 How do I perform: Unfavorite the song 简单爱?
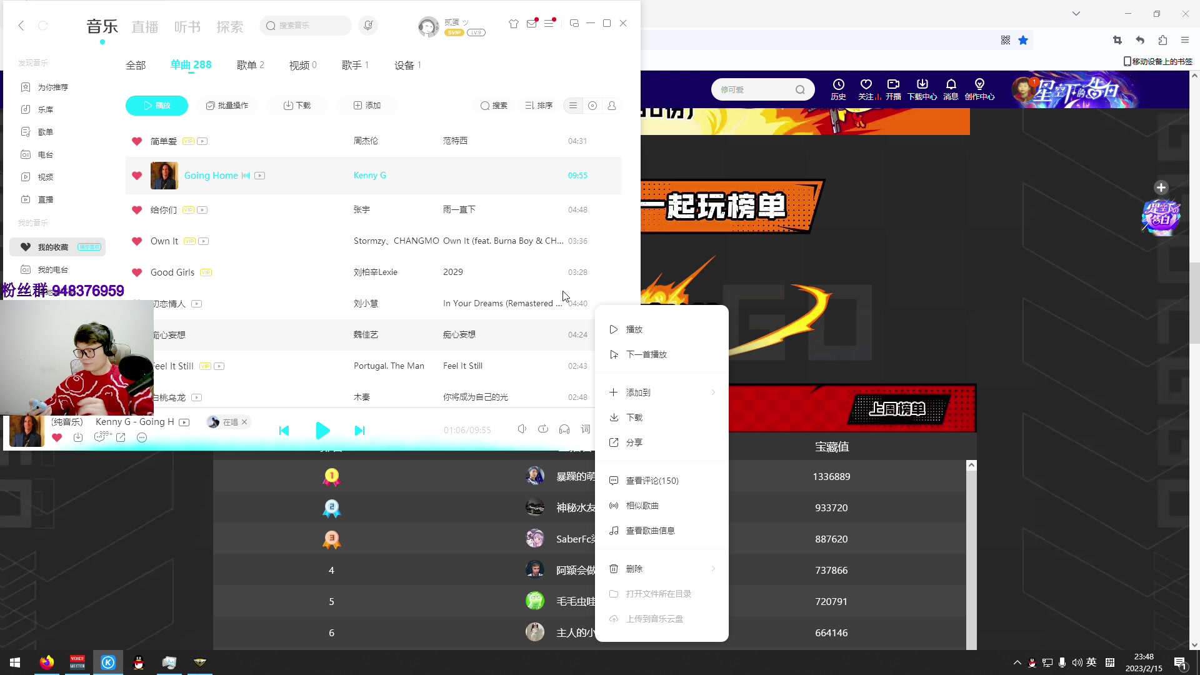137,141
